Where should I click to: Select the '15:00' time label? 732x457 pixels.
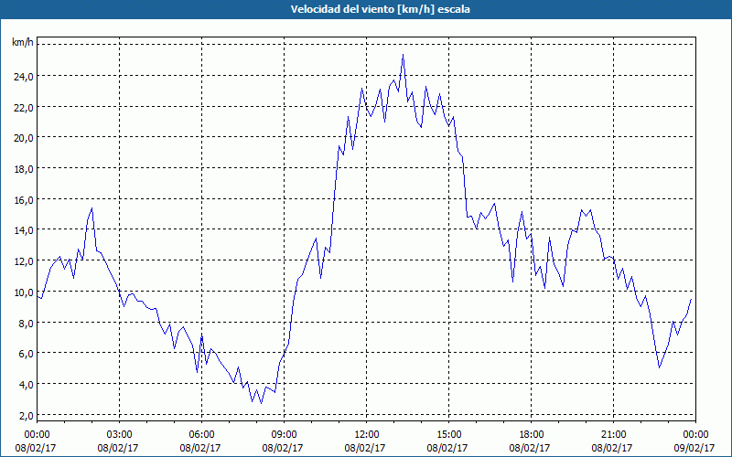pos(448,435)
